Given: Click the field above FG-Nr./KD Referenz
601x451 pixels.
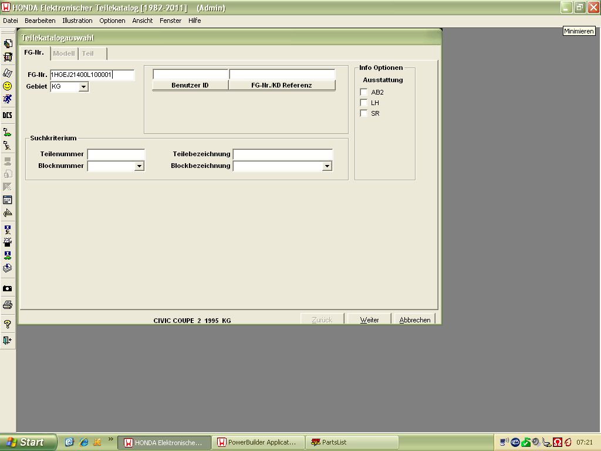Looking at the screenshot, I should tap(282, 74).
